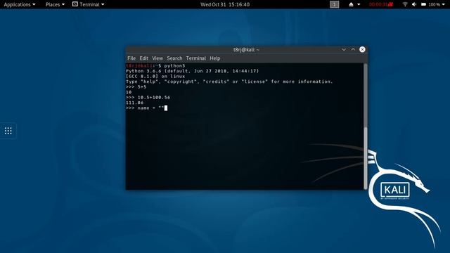Minimize the terminal window with down chevron
The image size is (450, 253).
(x=344, y=49)
